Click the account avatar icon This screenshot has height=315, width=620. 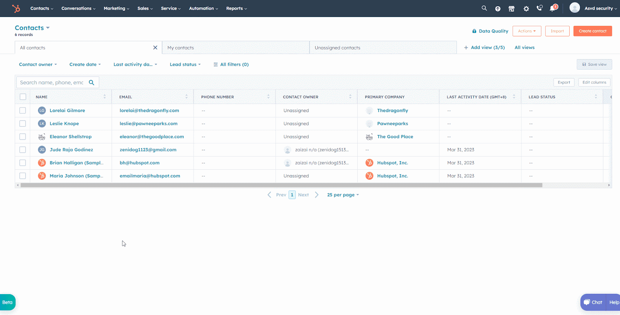pos(575,8)
